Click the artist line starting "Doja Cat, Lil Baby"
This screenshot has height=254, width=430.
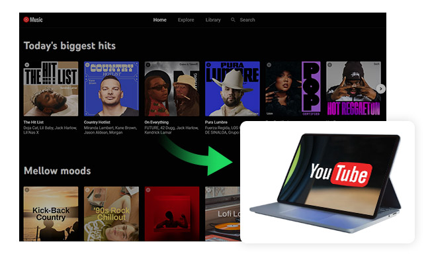click(50, 130)
